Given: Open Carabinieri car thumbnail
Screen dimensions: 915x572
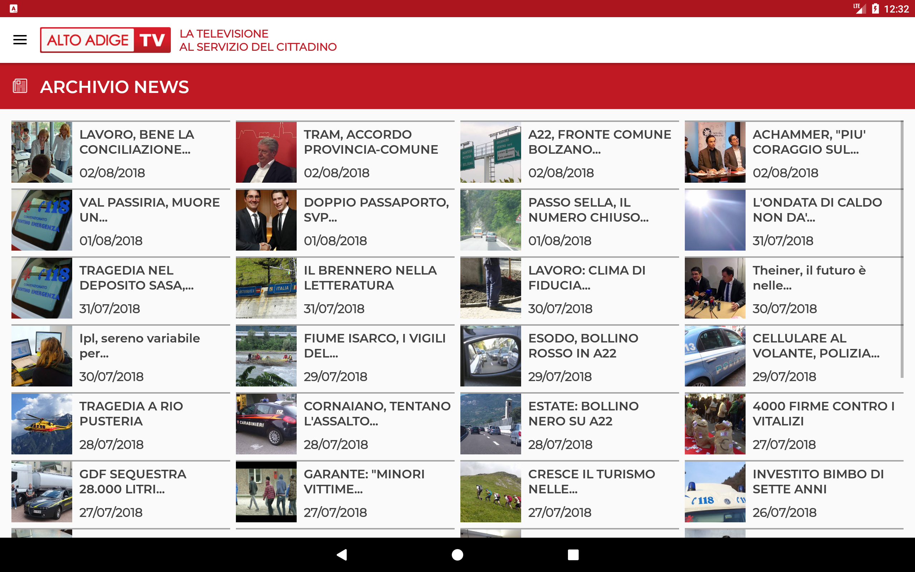Looking at the screenshot, I should pyautogui.click(x=266, y=424).
